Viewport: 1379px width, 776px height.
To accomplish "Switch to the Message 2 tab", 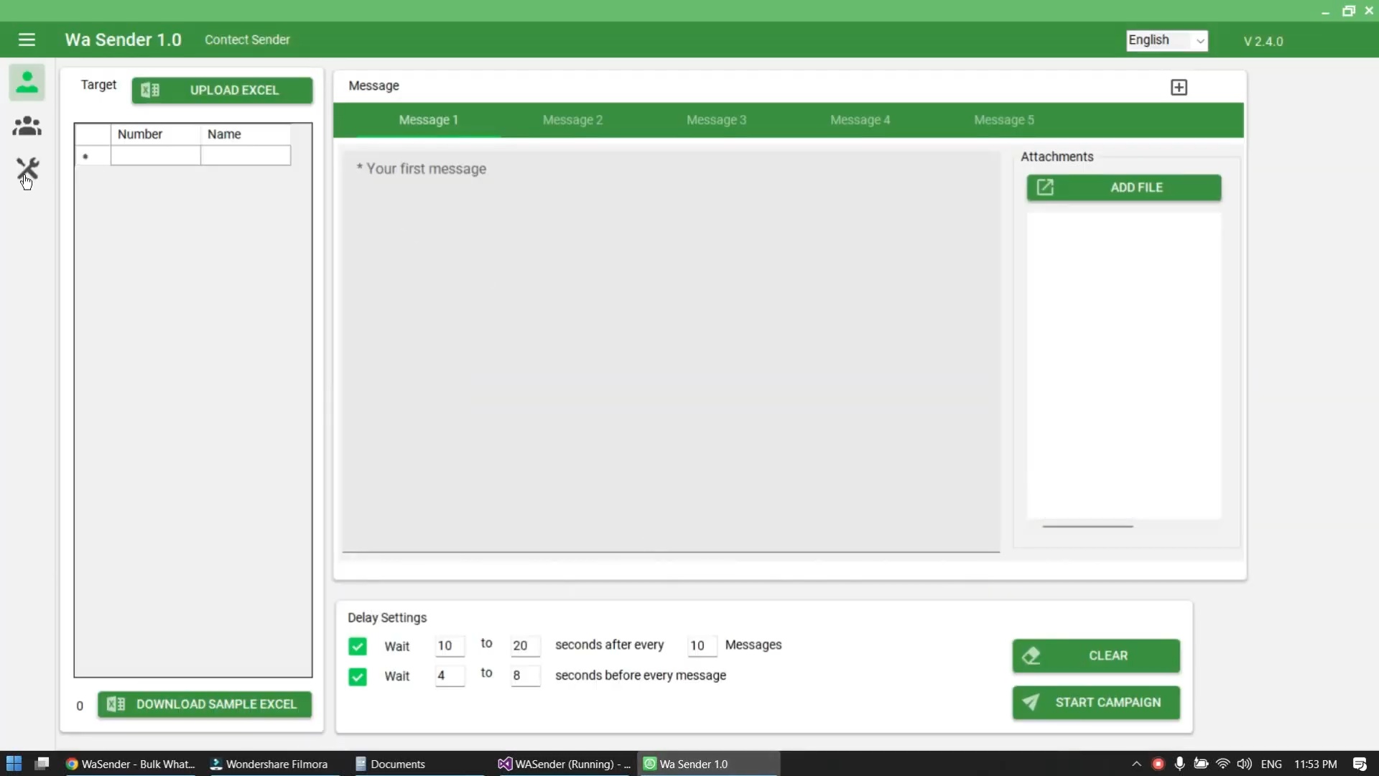I will coord(572,120).
